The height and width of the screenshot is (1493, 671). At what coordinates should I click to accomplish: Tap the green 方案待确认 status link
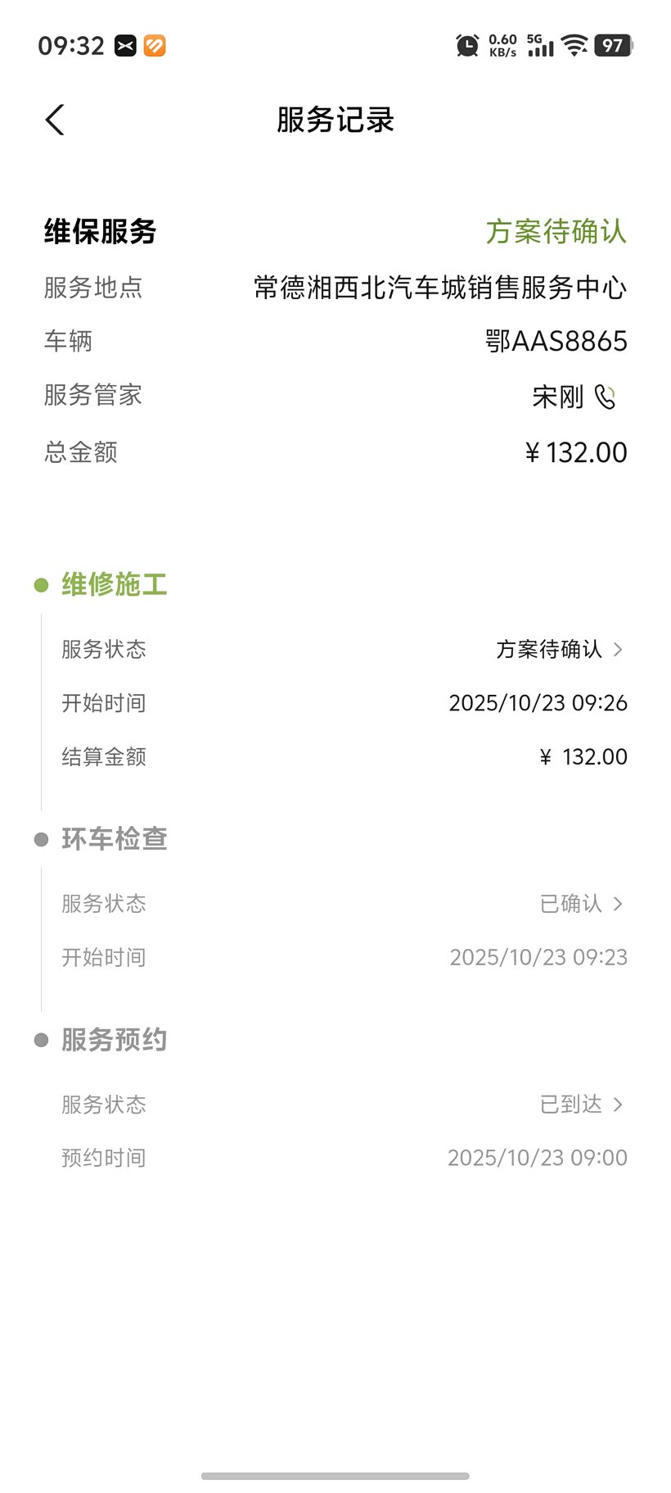click(556, 232)
